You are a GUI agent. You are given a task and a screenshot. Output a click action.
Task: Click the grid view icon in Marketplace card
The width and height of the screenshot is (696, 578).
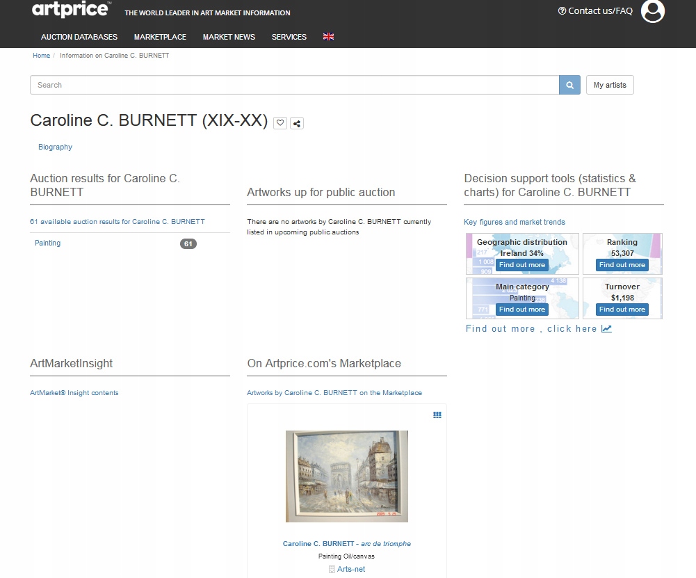(x=437, y=415)
